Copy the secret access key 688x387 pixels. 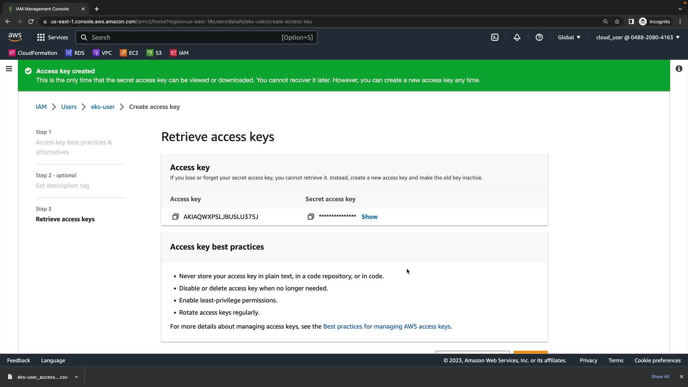click(311, 217)
